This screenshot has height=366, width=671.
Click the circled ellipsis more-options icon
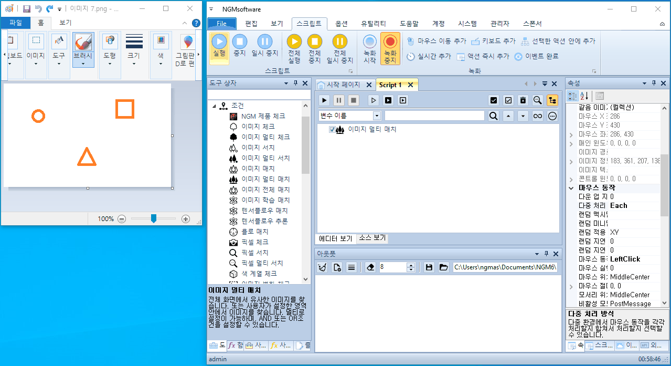552,116
